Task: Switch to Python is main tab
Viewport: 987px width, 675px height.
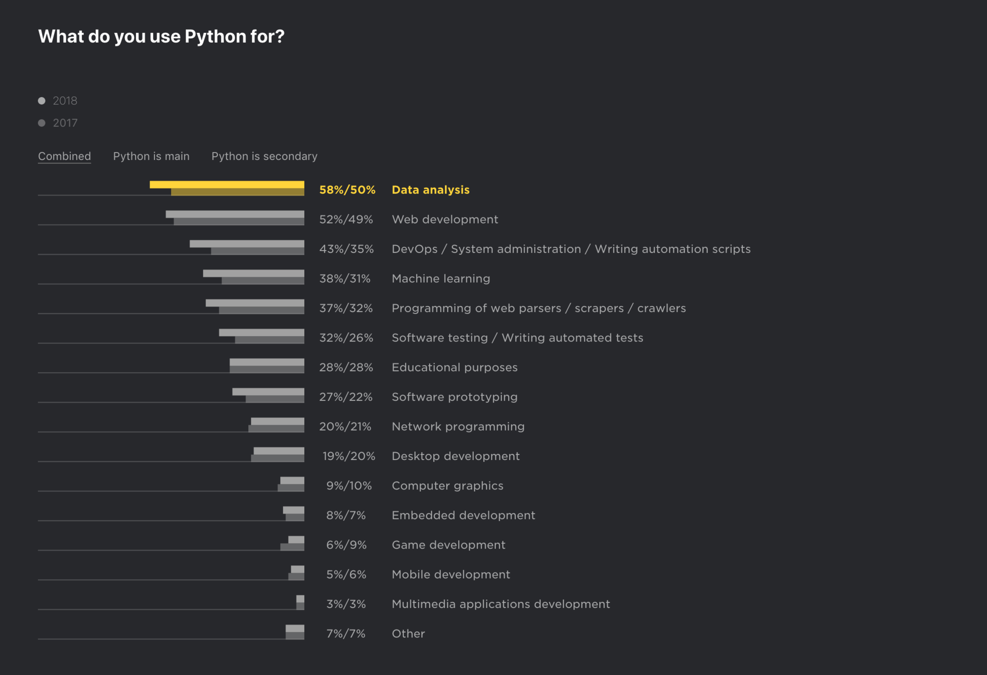Action: tap(151, 156)
